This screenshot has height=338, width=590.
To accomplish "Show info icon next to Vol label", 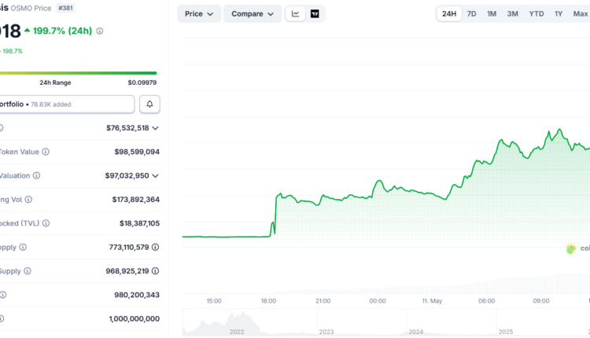I will click(28, 200).
